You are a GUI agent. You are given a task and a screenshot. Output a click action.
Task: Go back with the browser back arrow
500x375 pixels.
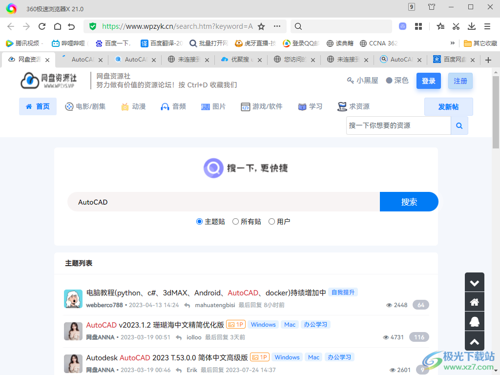[11, 26]
